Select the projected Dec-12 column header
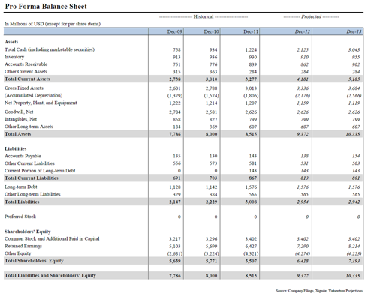The width and height of the screenshot is (368, 296). tap(303, 31)
